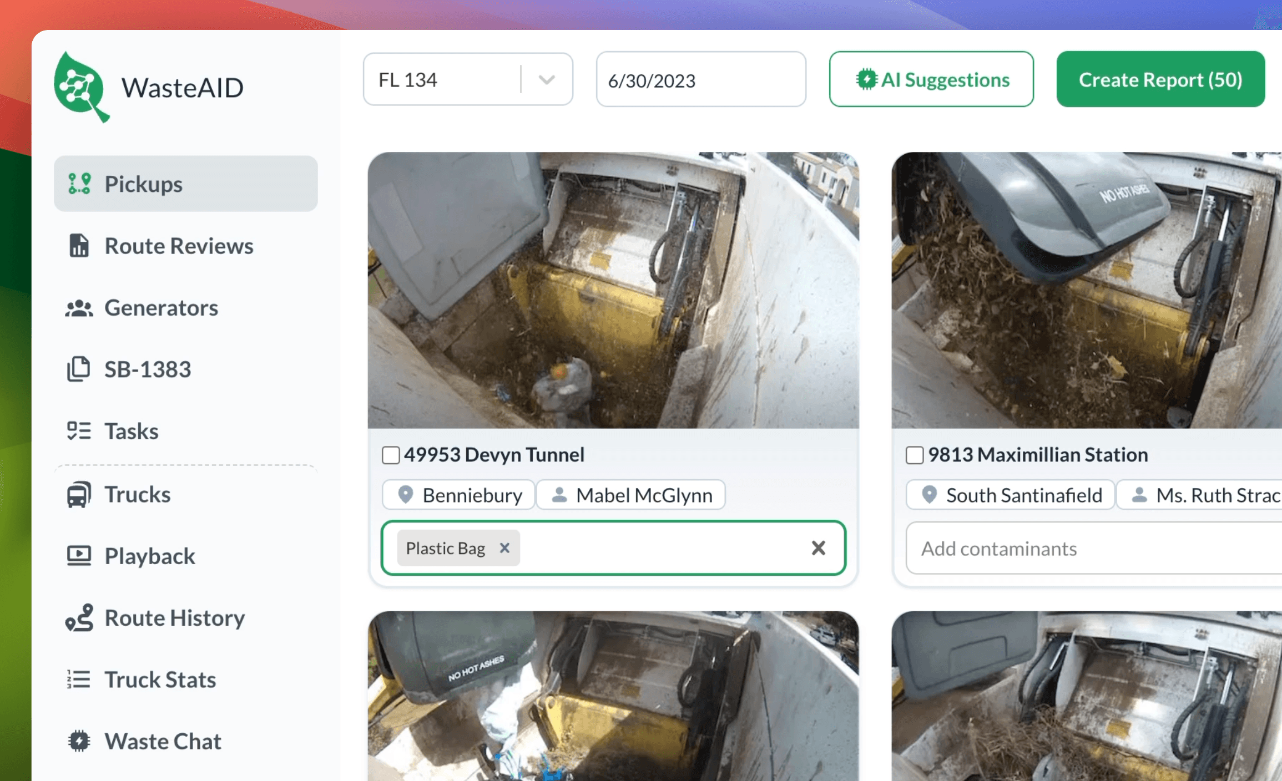Click the SB-1383 copy pages icon
The height and width of the screenshot is (781, 1282).
pos(79,369)
